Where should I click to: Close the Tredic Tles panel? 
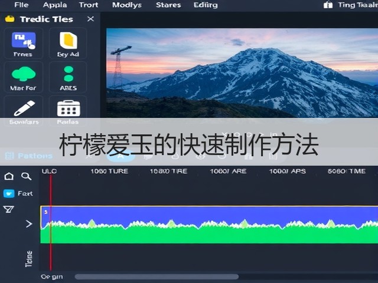tap(90, 19)
